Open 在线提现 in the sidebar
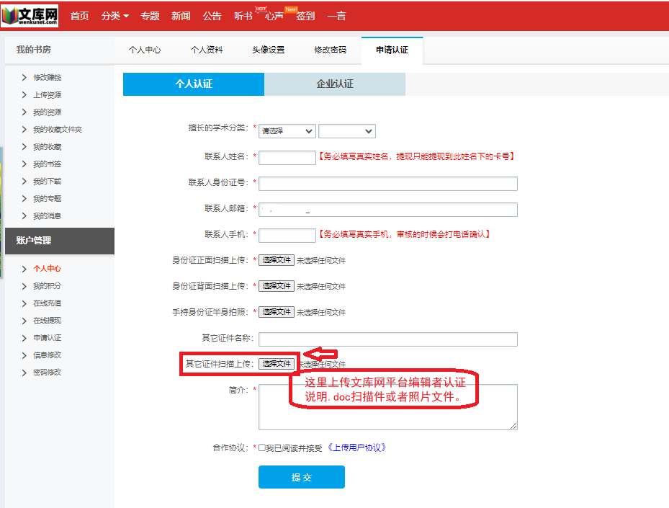 click(48, 320)
